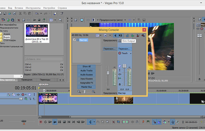Open Предпросмотр (авто) quality dropdown
This screenshot has width=205, height=131.
(x=125, y=20)
